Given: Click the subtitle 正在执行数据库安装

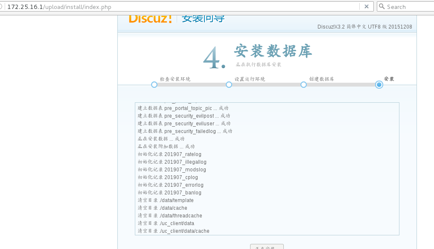Looking at the screenshot, I should tap(259, 64).
